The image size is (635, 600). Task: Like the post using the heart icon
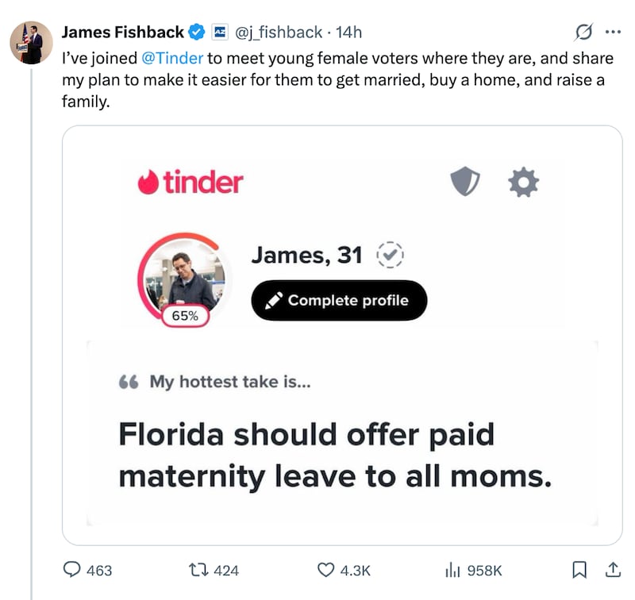click(x=327, y=570)
